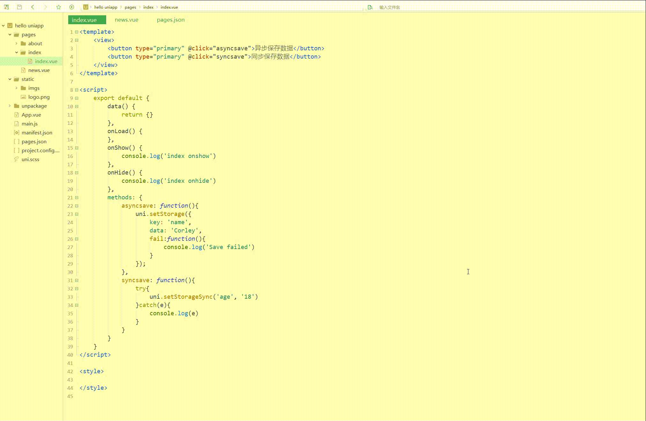The width and height of the screenshot is (646, 421).
Task: Click the manifest.json file icon
Action: (17, 132)
